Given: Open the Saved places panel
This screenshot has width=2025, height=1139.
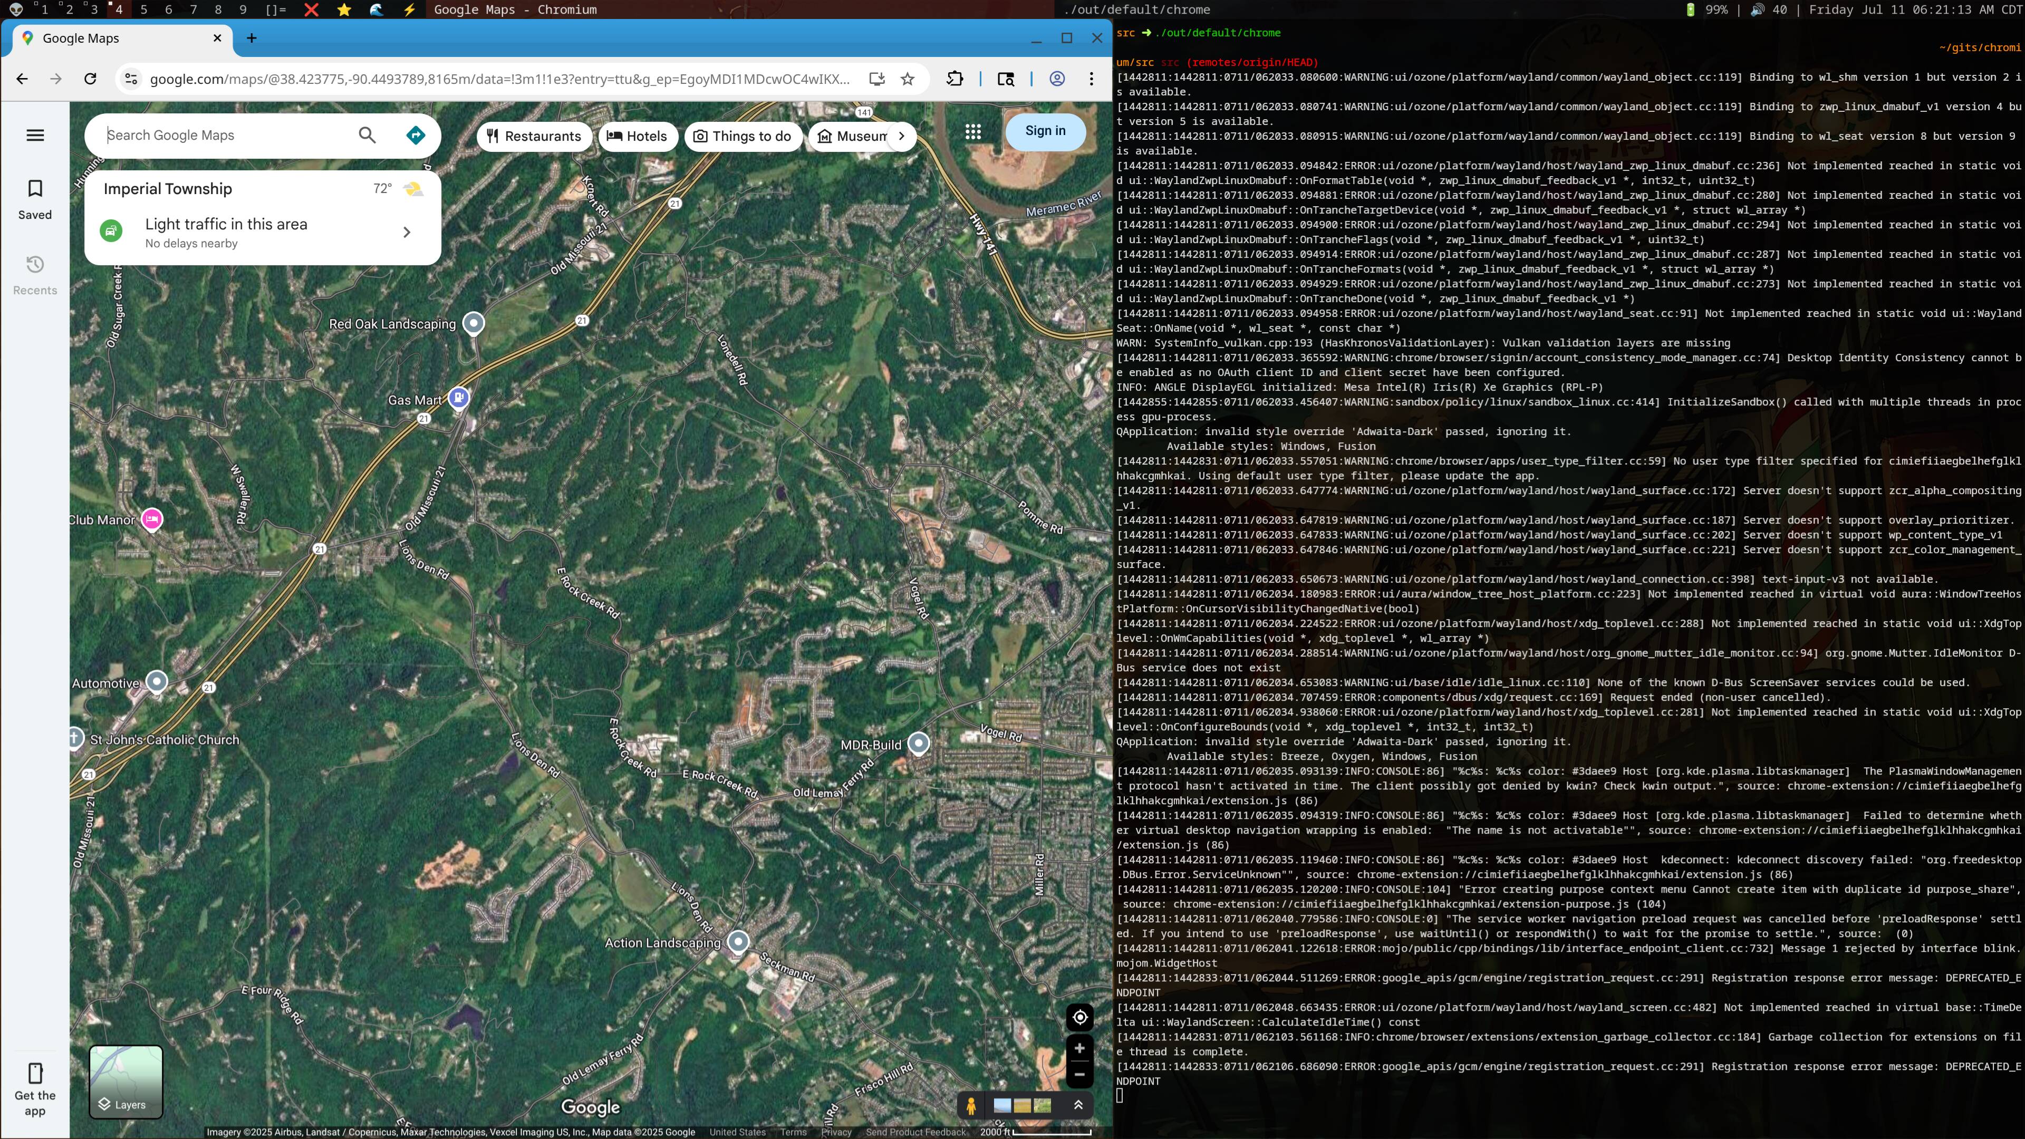Looking at the screenshot, I should pyautogui.click(x=35, y=200).
